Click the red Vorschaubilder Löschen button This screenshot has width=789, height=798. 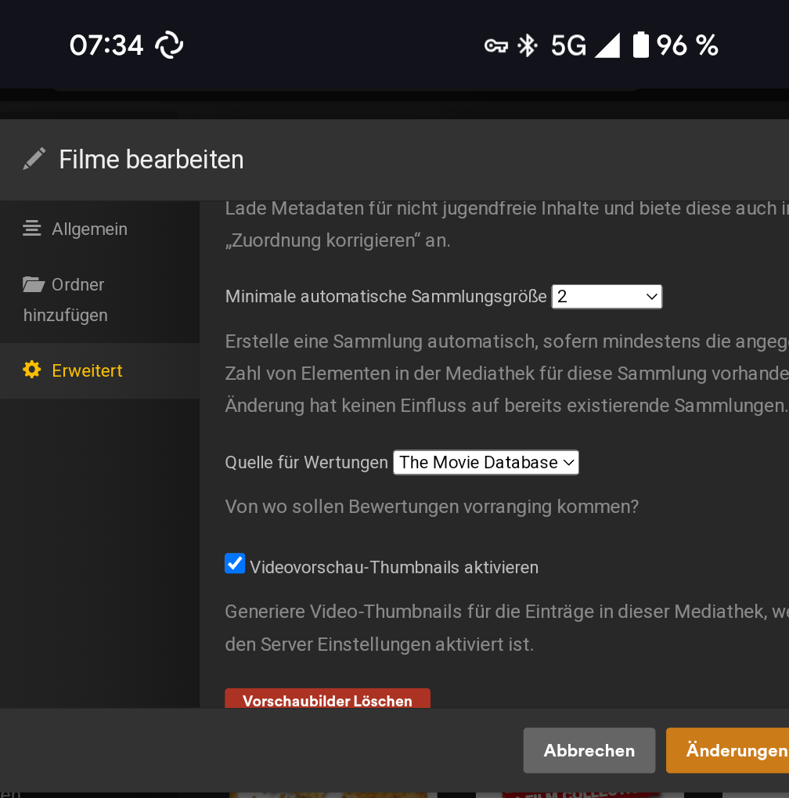coord(328,699)
